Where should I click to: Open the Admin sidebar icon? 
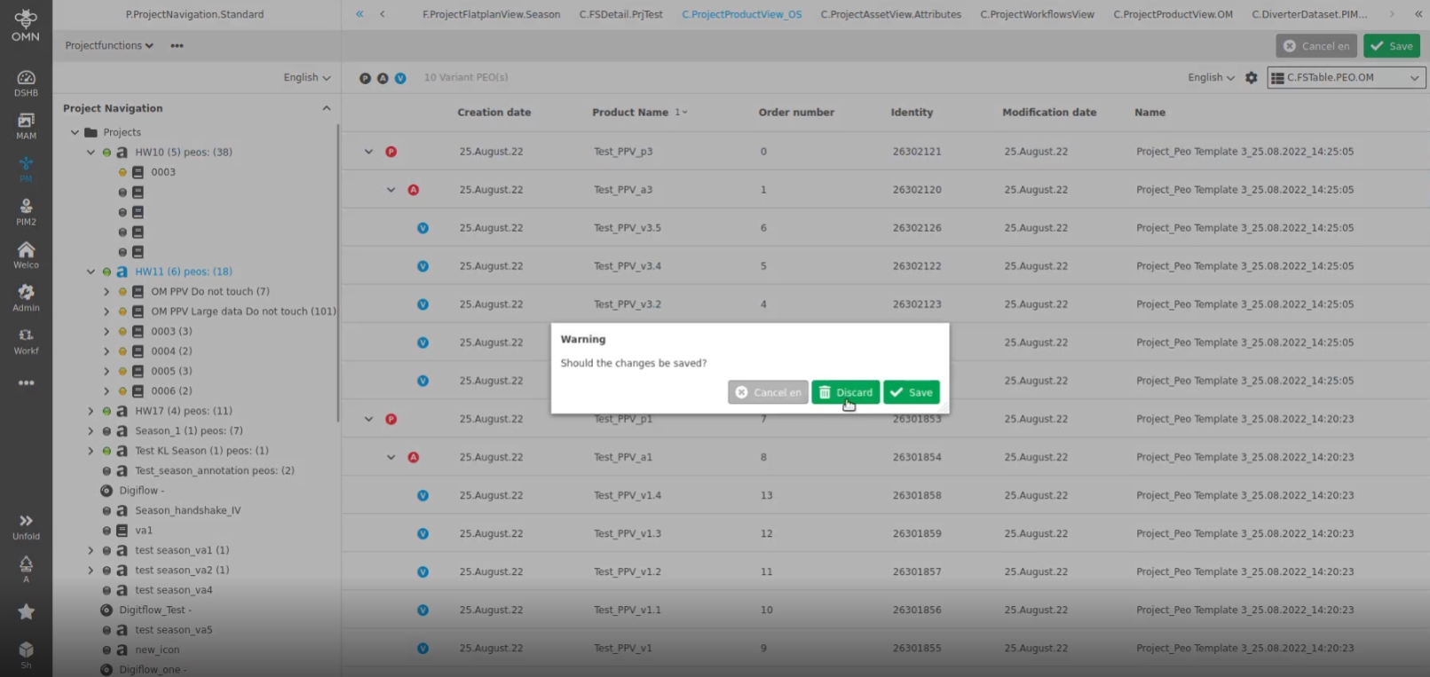pyautogui.click(x=26, y=297)
